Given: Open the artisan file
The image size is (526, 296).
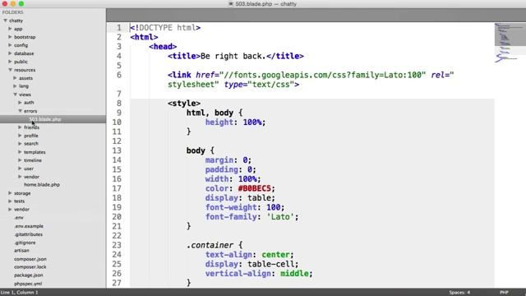Looking at the screenshot, I should pyautogui.click(x=21, y=250).
